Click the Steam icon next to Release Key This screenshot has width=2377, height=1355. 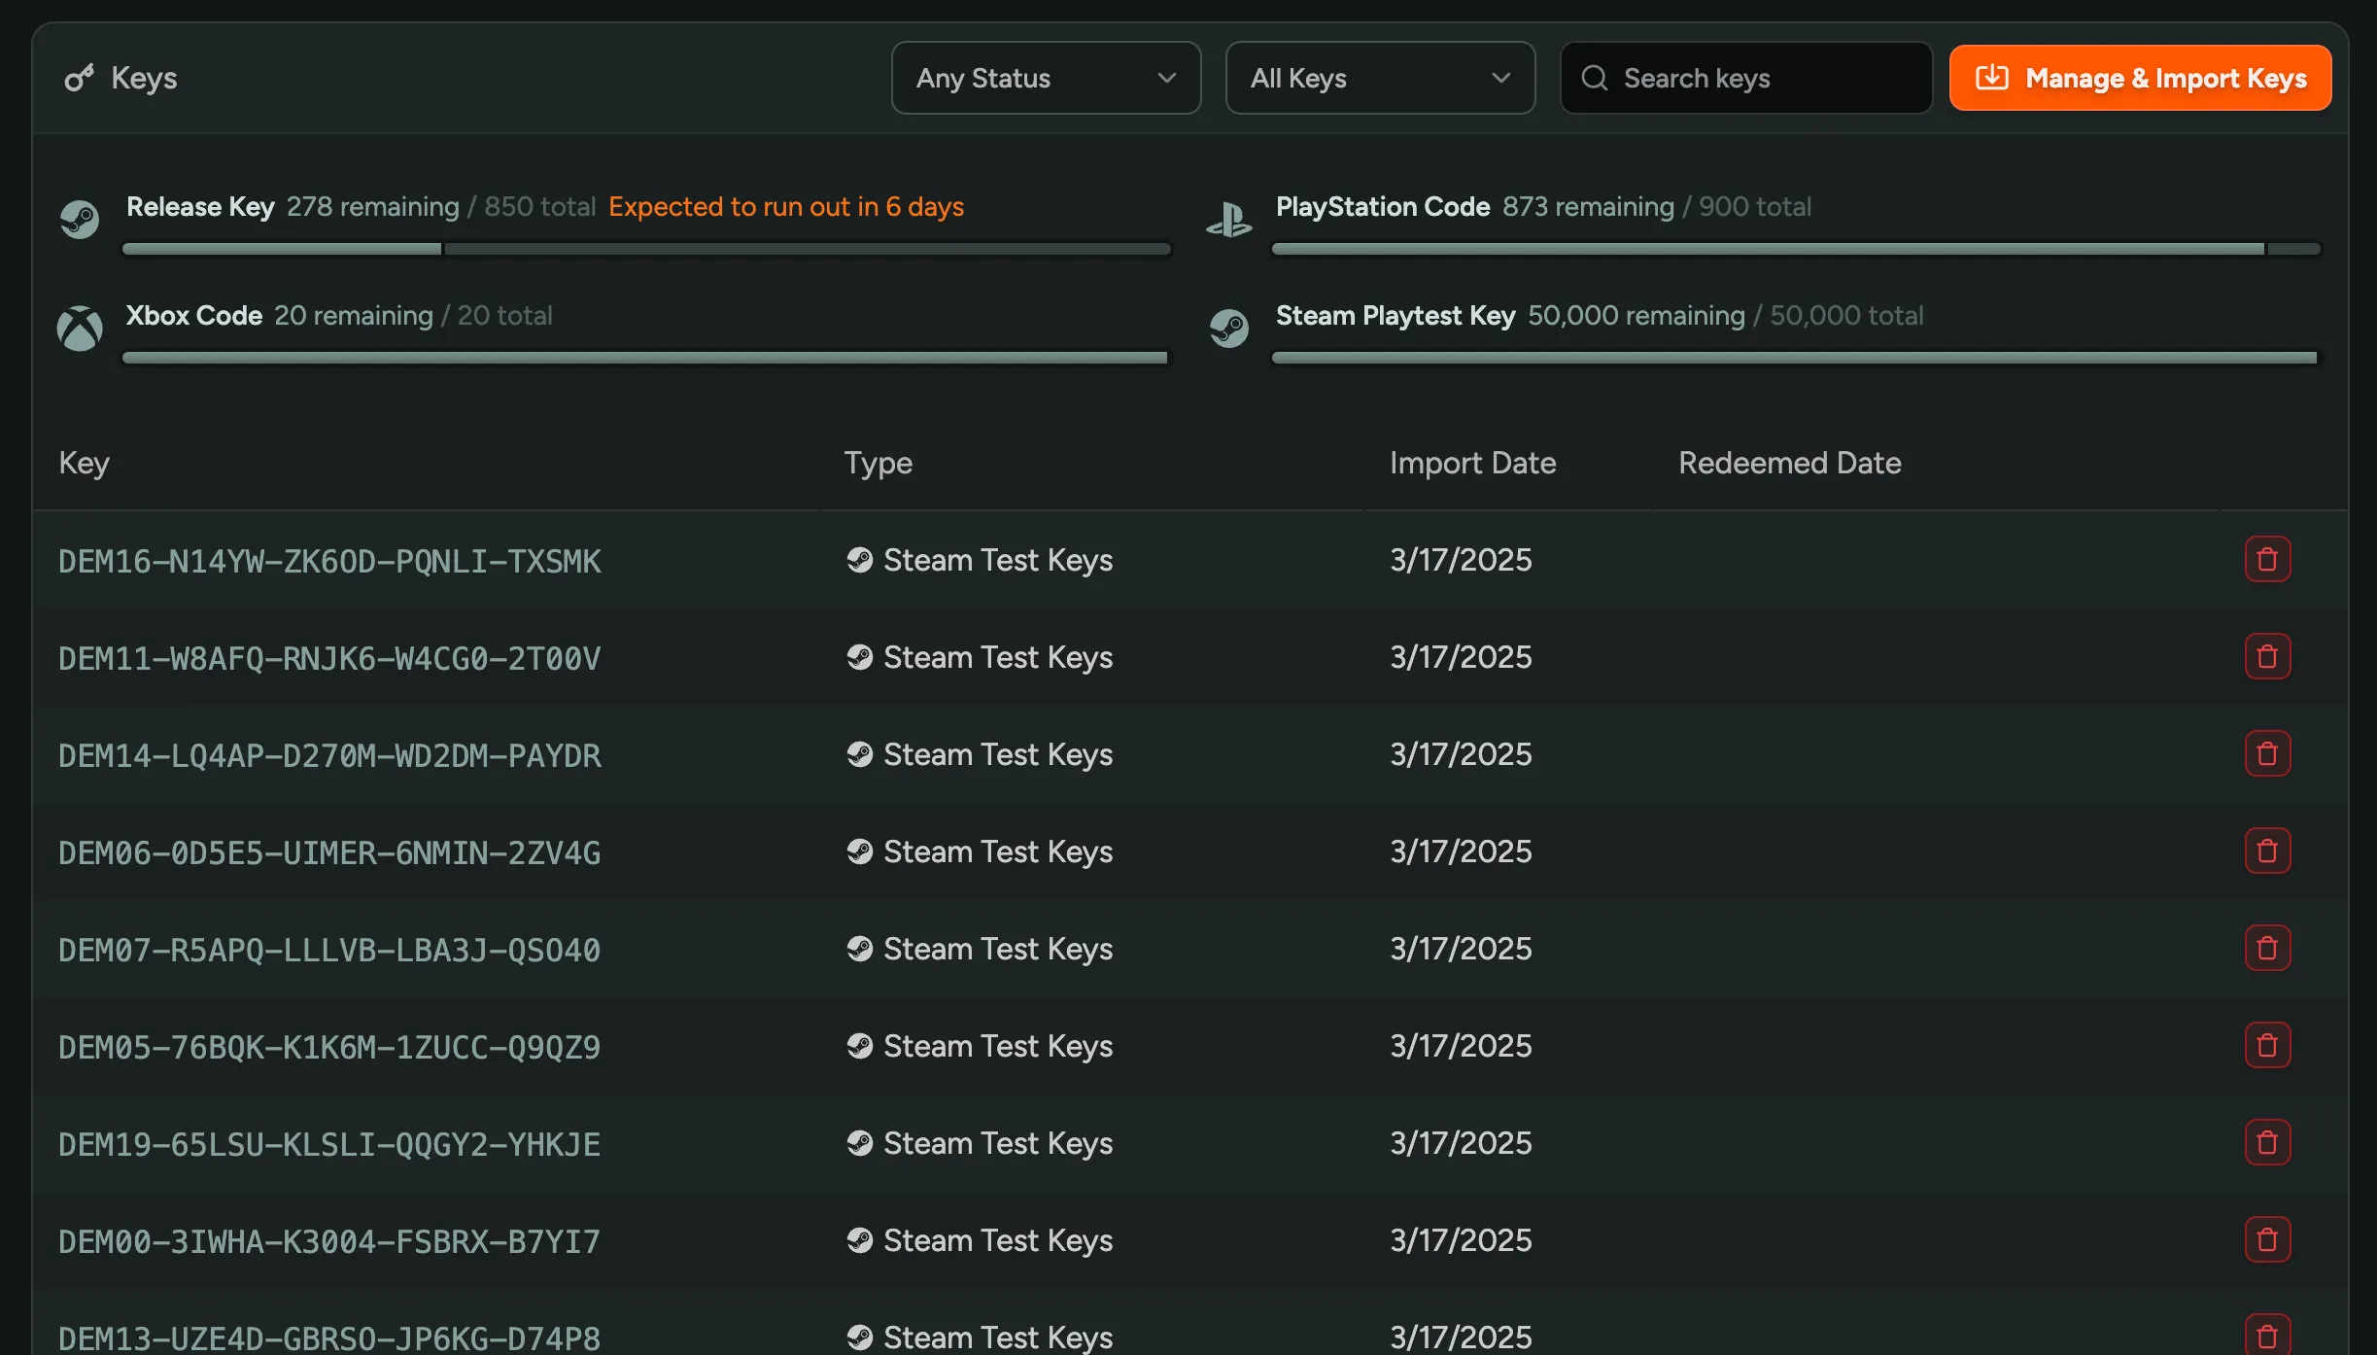click(81, 219)
